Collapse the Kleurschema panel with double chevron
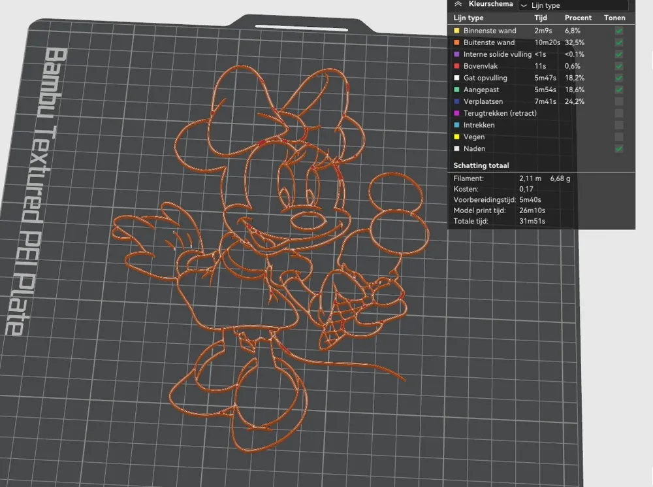This screenshot has width=653, height=487. 458,4
